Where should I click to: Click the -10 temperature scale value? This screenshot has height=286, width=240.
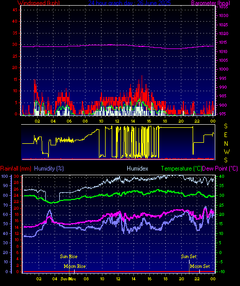222,272
